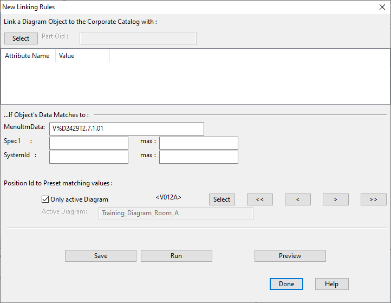The height and width of the screenshot is (303, 391).
Task: Go to previous position with < button
Action: click(298, 199)
